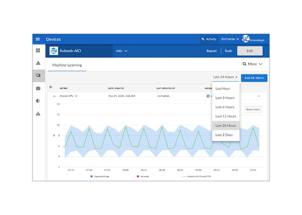Click the Reset zoom button

coord(253,109)
